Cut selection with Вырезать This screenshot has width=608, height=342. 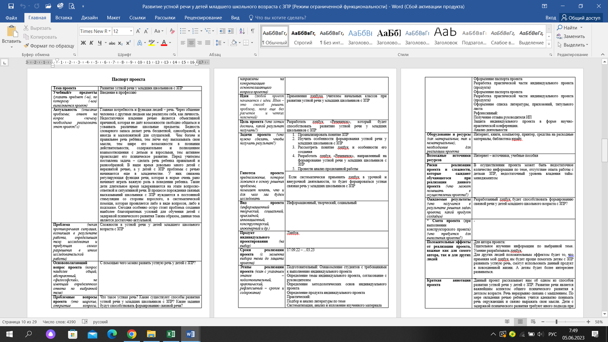coord(37,28)
